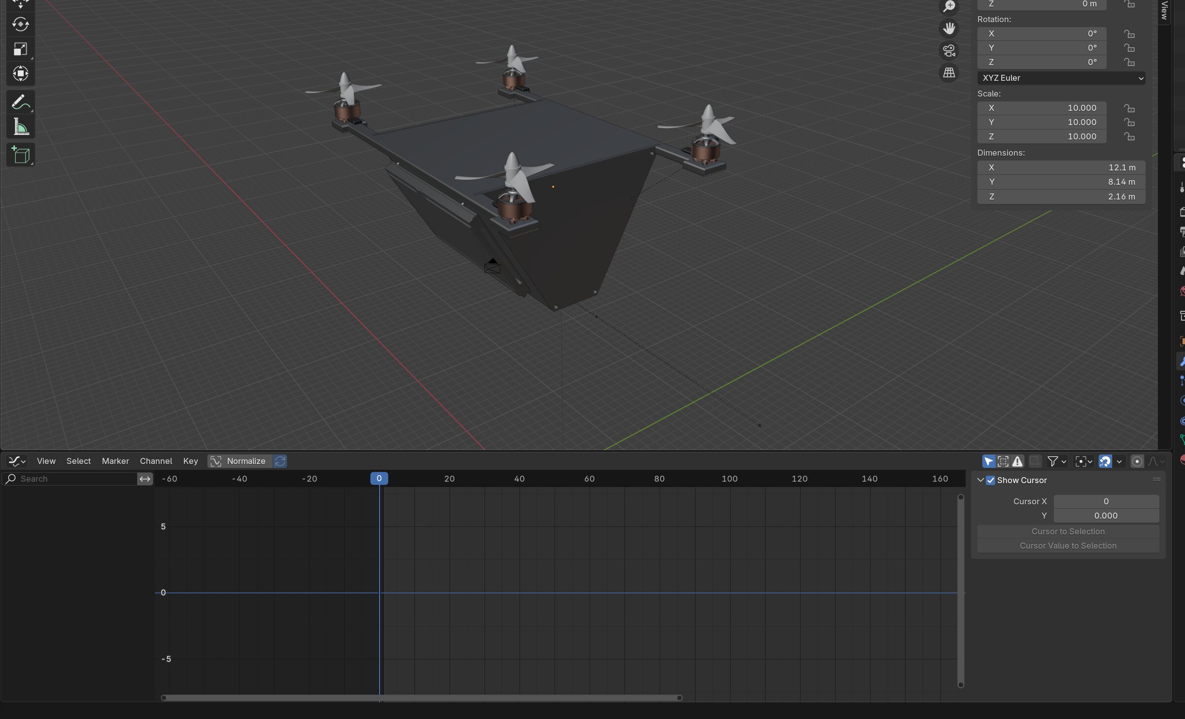The width and height of the screenshot is (1185, 719).
Task: Toggle only selected keyframe handles icon
Action: (1003, 461)
